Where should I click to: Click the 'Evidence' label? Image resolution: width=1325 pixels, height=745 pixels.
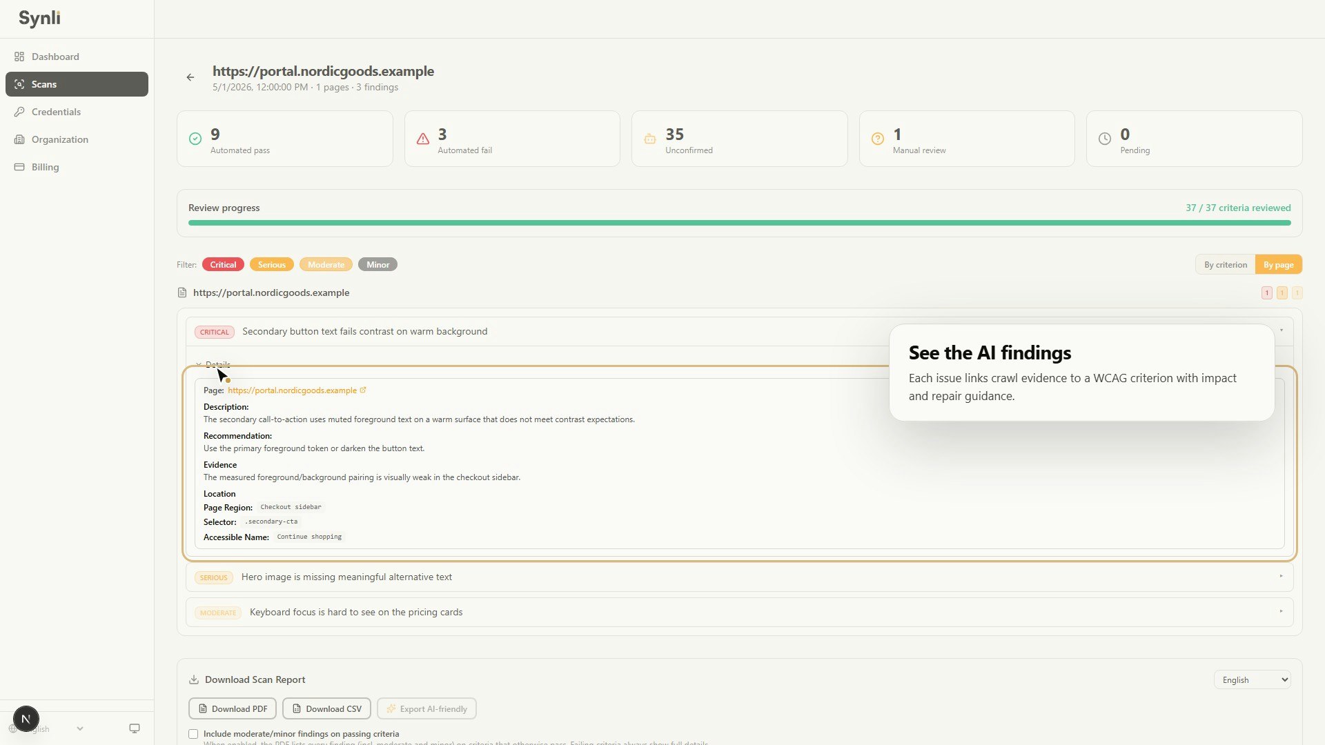coord(220,465)
